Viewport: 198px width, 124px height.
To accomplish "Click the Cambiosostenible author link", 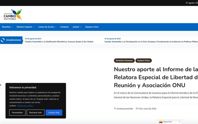I will pyautogui.click(x=125, y=109).
